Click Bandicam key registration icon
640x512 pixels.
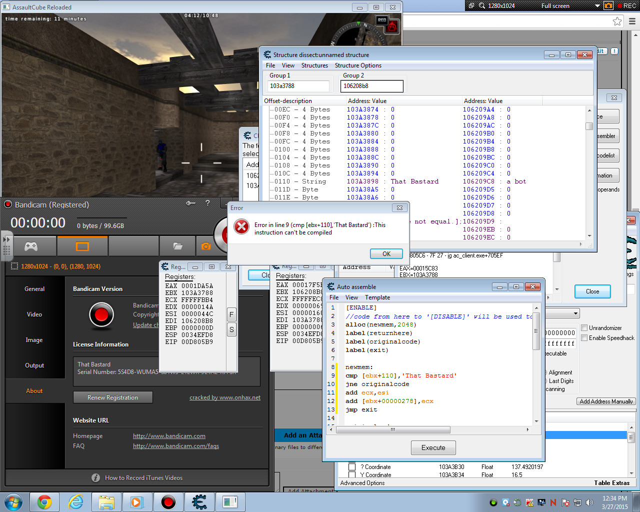point(190,203)
